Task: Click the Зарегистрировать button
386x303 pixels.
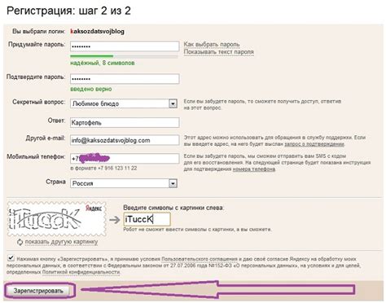Action: (x=38, y=291)
